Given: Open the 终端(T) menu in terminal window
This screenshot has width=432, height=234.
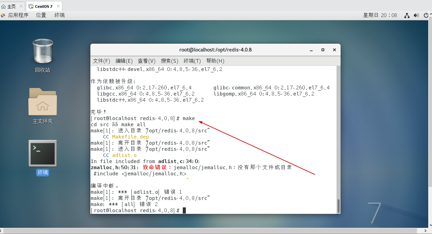Looking at the screenshot, I should coord(192,61).
